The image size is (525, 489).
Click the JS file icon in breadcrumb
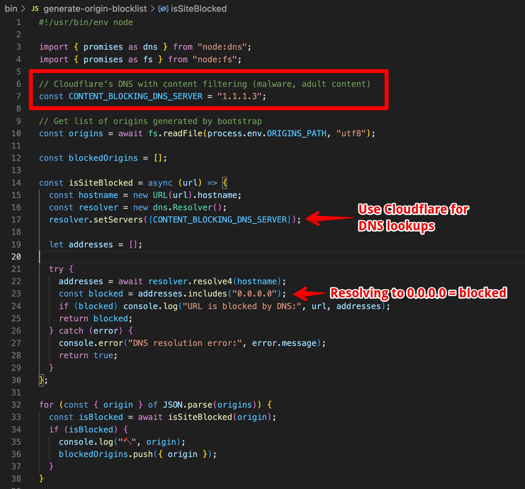pos(35,9)
